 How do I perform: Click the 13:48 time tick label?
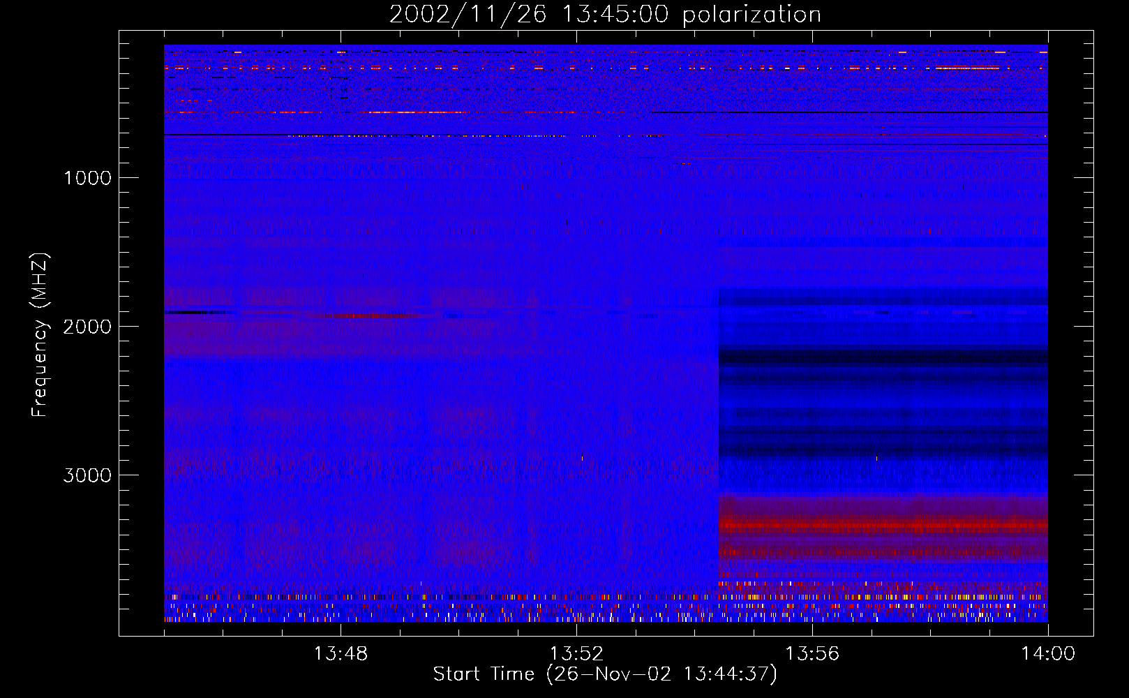click(341, 654)
